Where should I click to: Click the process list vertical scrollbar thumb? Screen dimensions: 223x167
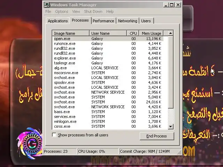pos(170,72)
